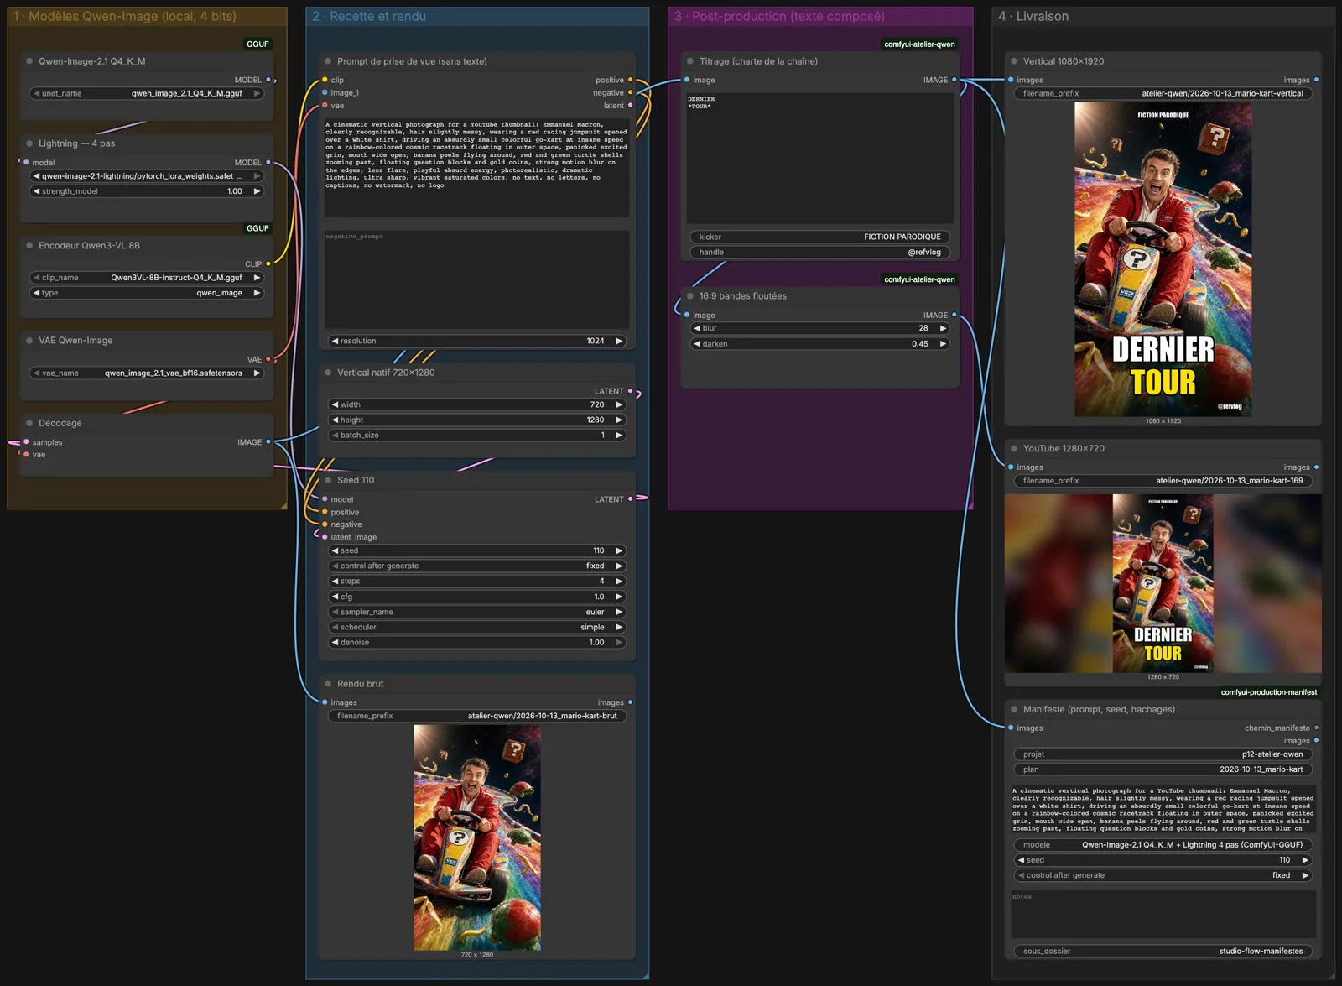1342x986 pixels.
Task: Adjust the darken 0.45 slider
Action: point(819,344)
